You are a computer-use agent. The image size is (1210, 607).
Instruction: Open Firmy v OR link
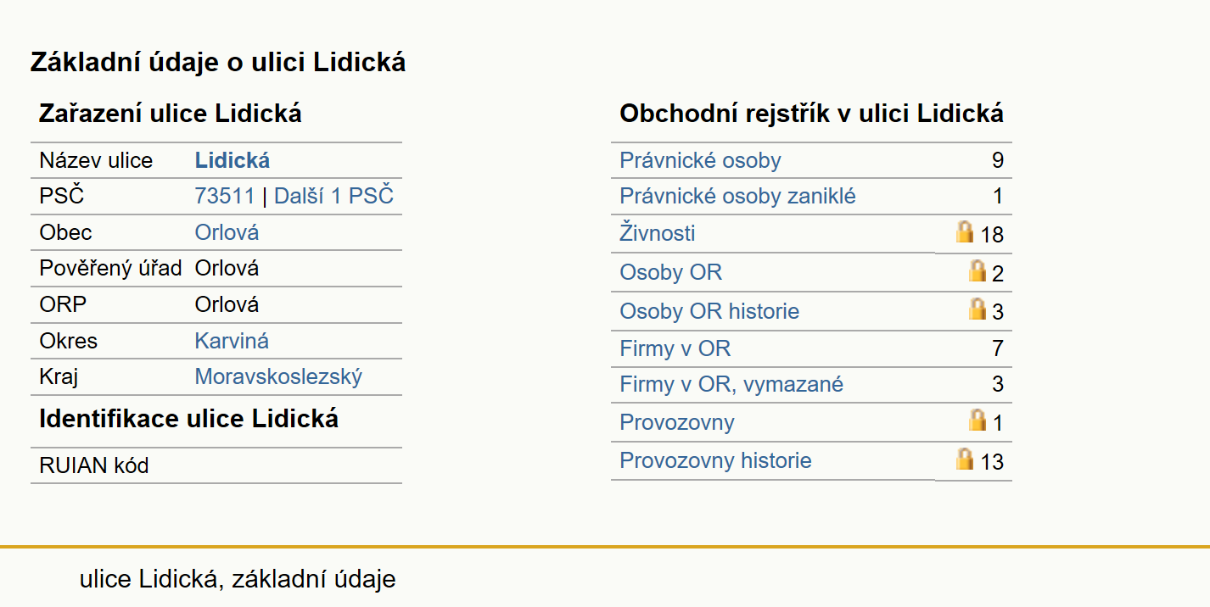675,348
